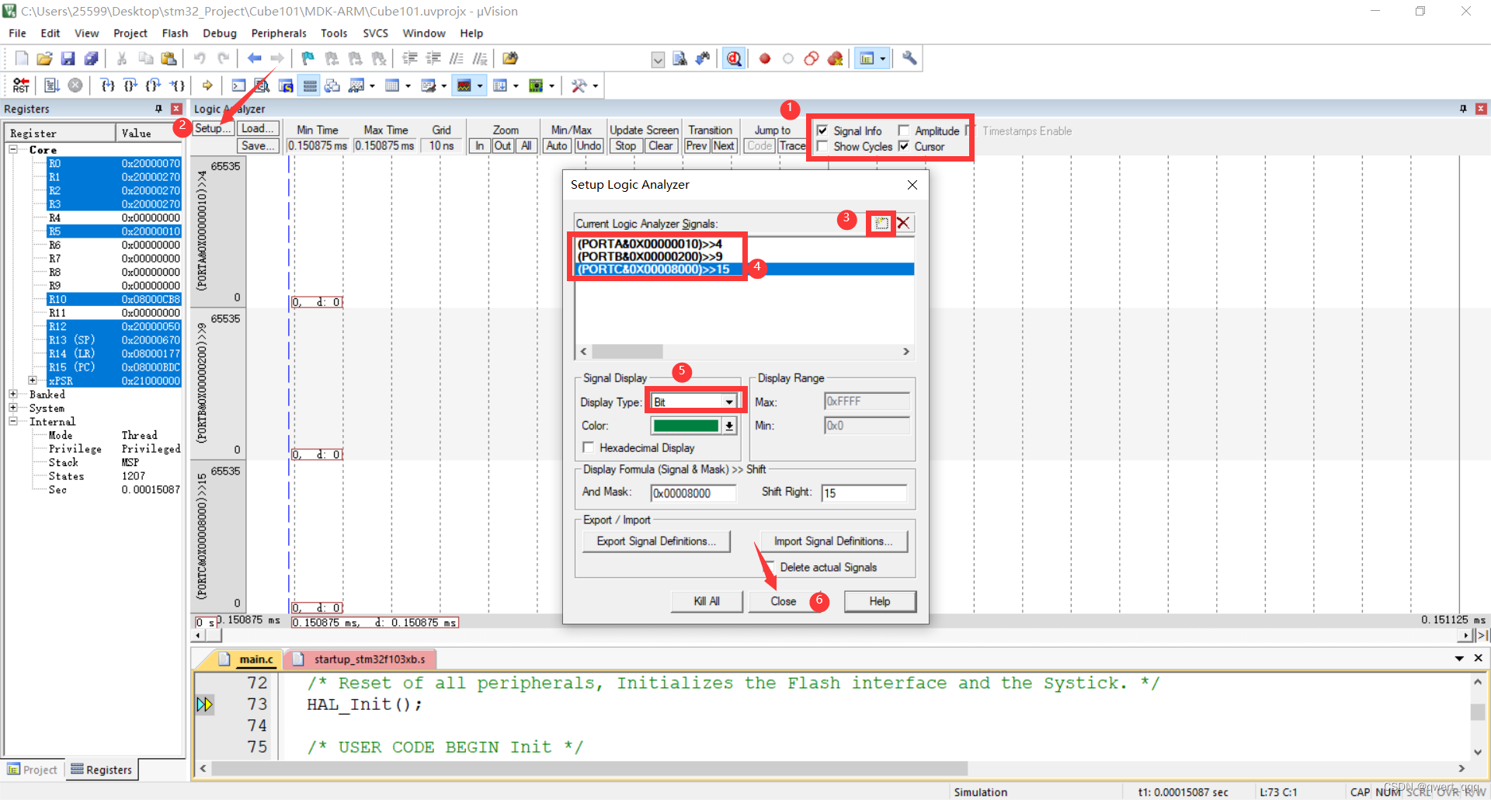Navigate backwards with blue left arrow

[x=254, y=58]
